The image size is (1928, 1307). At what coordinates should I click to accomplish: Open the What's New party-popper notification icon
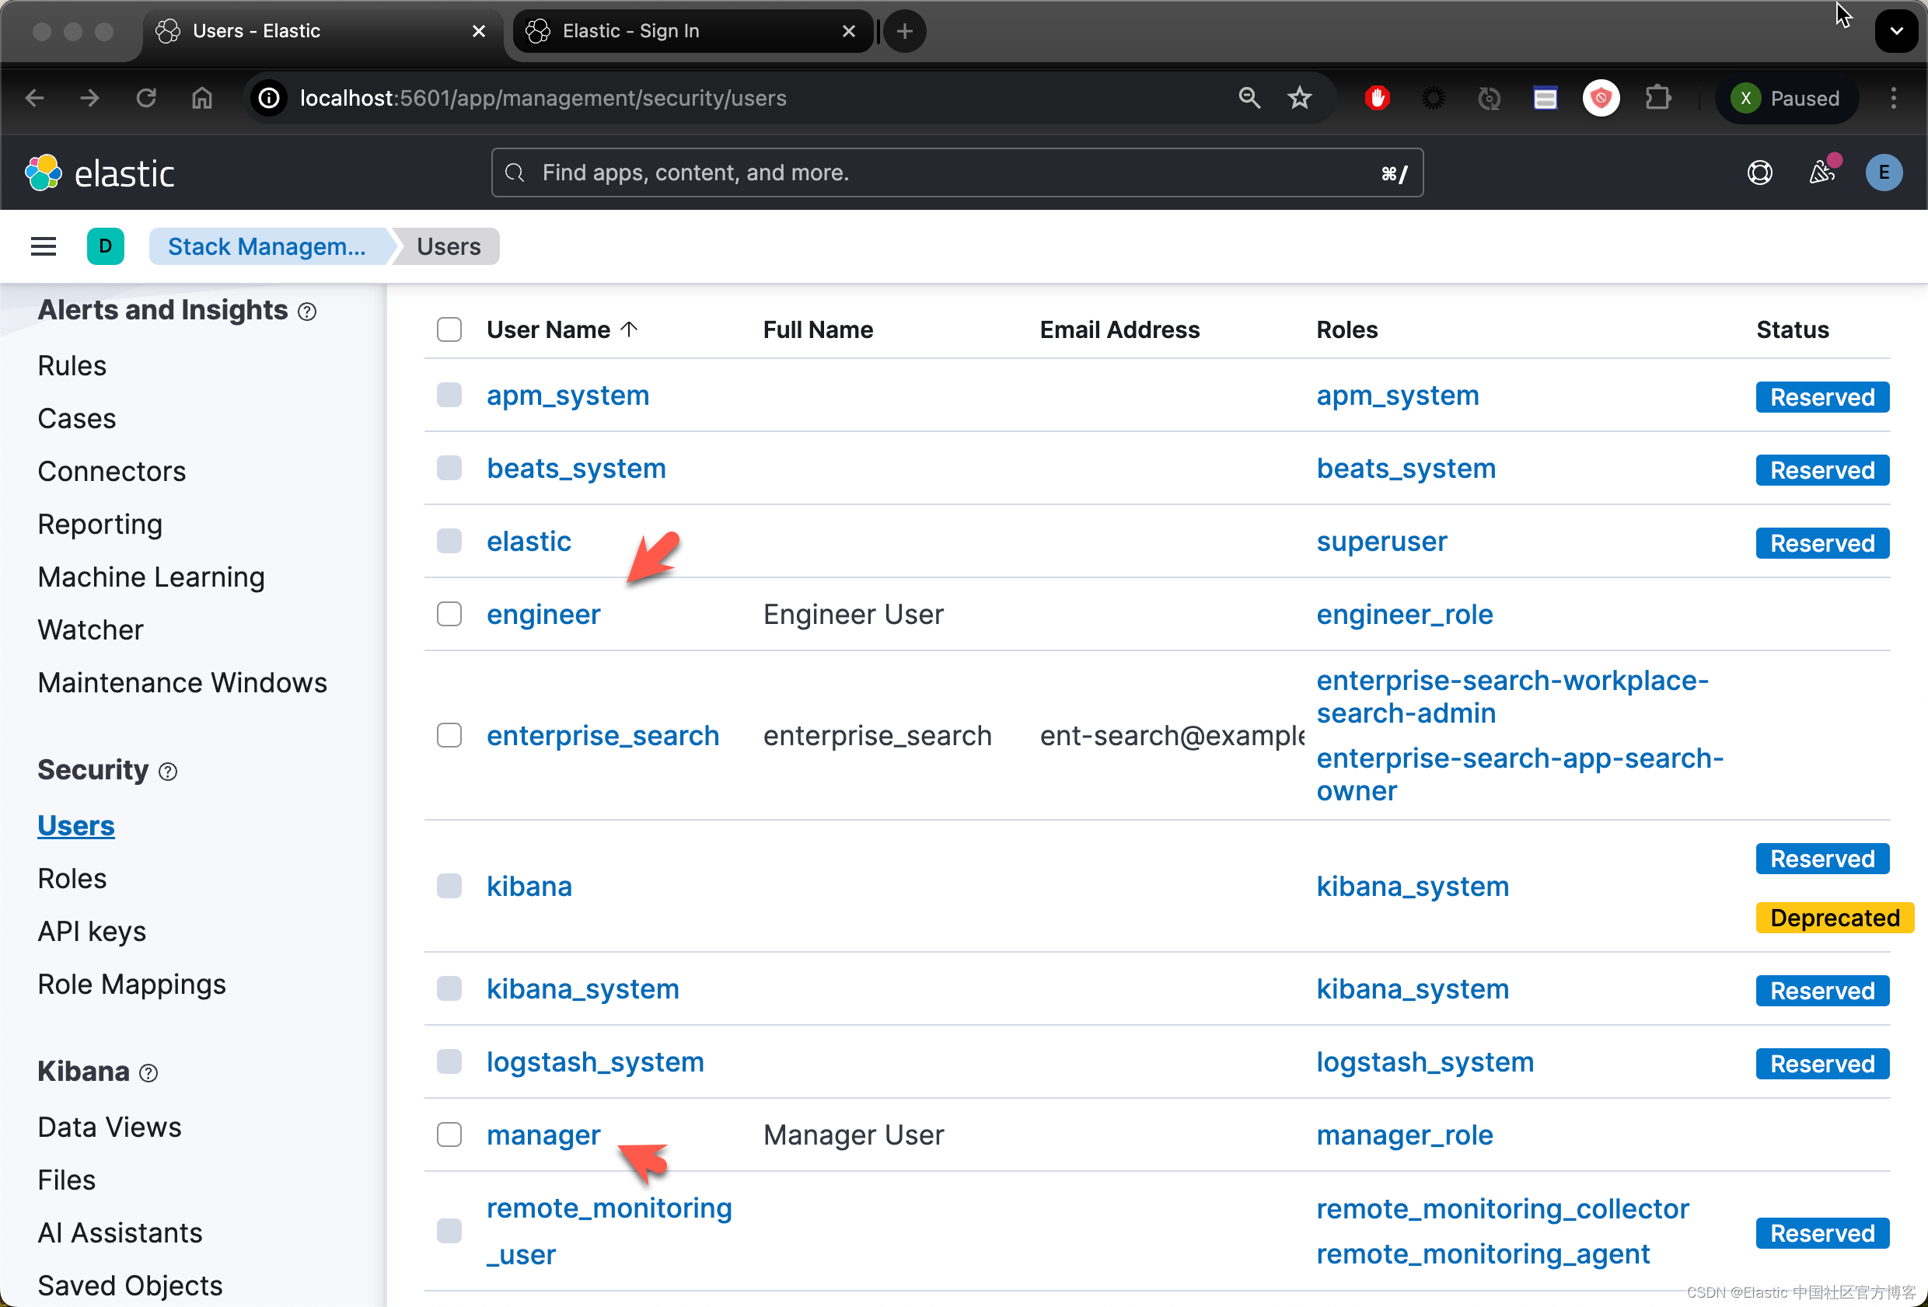1821,173
